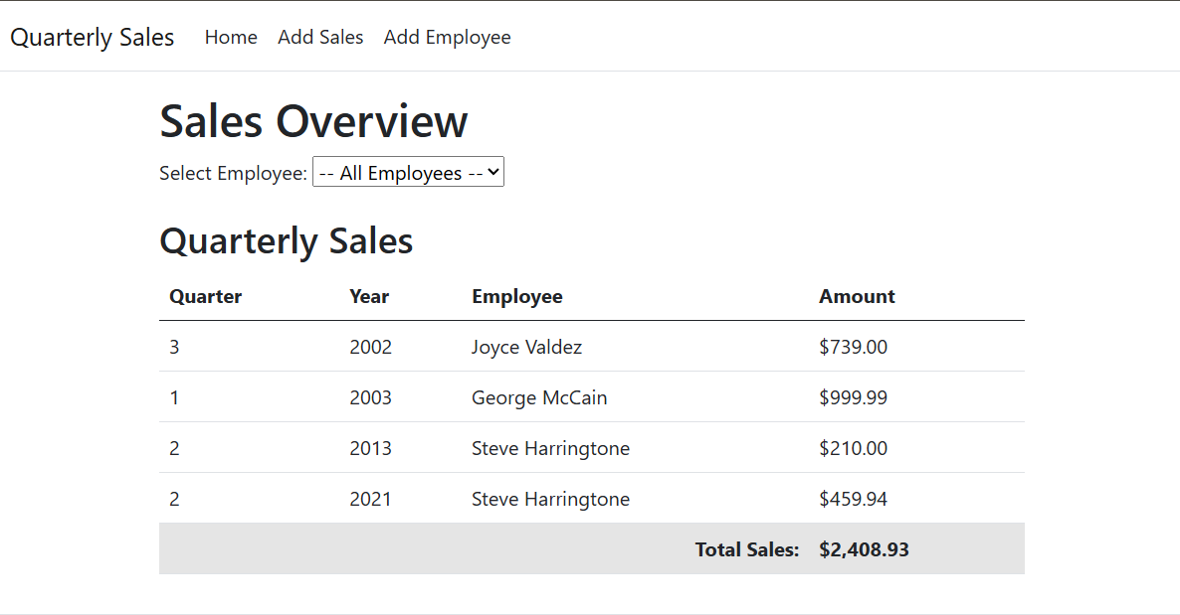Screen dimensions: 1180x615
Task: Click the $459.94 amount
Action: (x=853, y=499)
